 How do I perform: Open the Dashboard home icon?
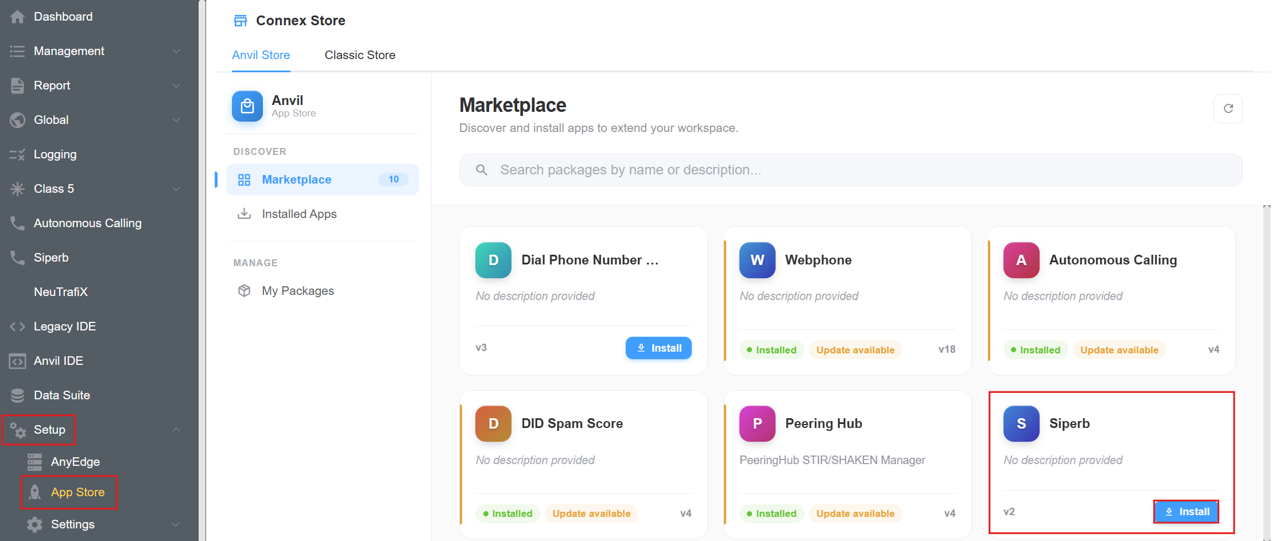(18, 17)
